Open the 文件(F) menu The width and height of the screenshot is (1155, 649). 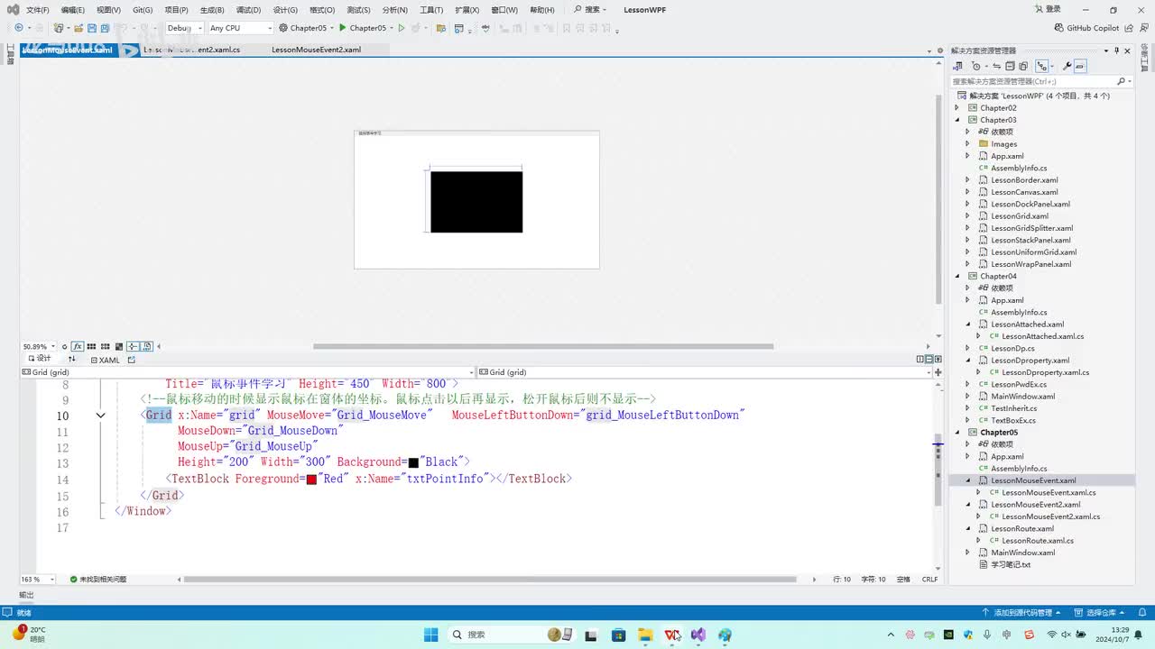pyautogui.click(x=38, y=10)
